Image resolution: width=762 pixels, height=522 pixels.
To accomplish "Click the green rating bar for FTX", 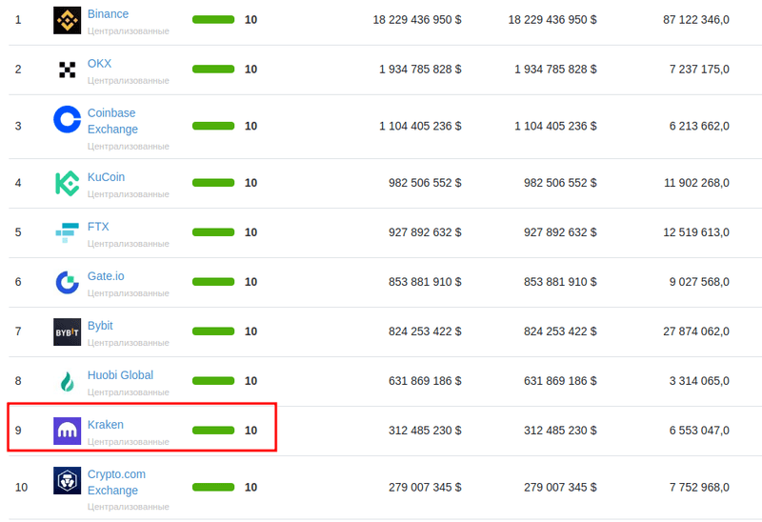I will [213, 232].
